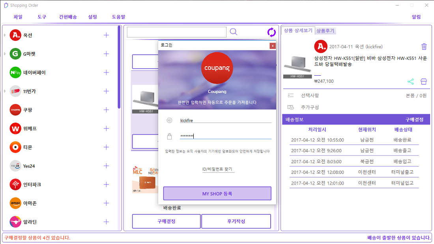Click the 아마존 amazon logo icon

15,203
